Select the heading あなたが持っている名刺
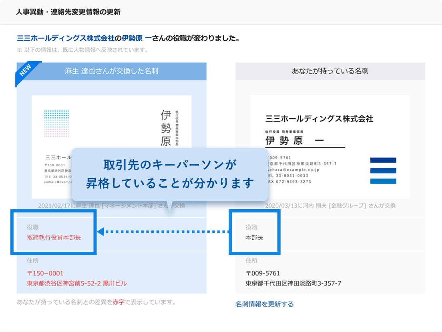Viewport: 442px width, 332px height. (x=330, y=71)
